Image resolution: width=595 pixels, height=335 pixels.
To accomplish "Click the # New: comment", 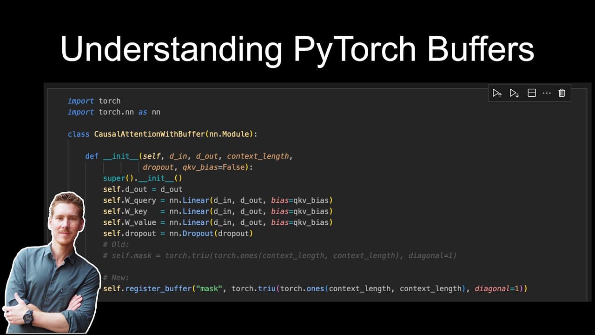I will coord(115,277).
